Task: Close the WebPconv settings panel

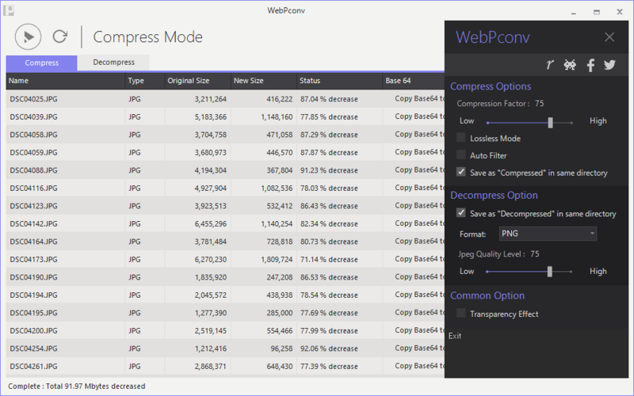Action: (x=609, y=37)
